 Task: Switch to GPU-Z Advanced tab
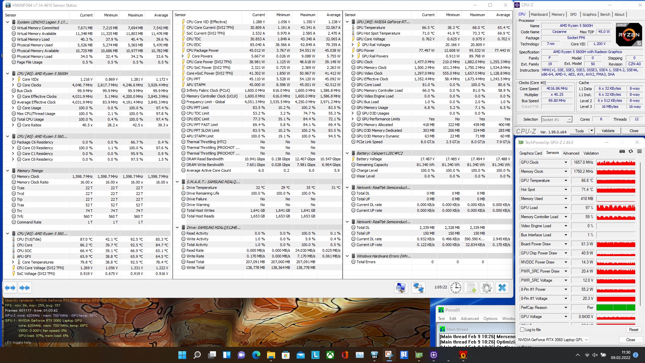click(x=571, y=153)
